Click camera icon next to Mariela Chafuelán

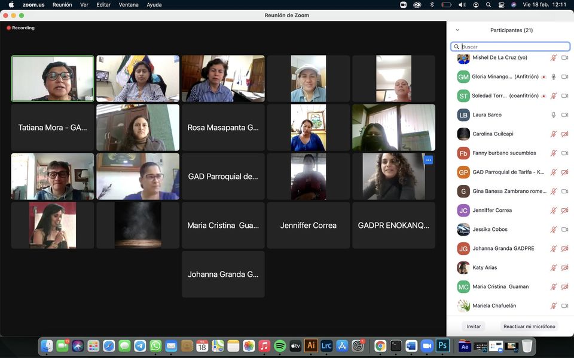564,306
